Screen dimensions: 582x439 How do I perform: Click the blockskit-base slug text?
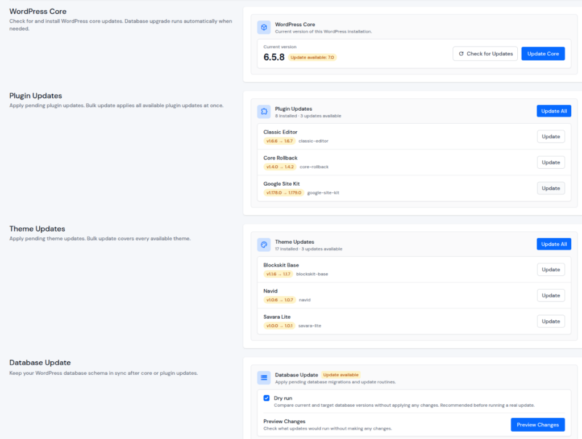(312, 274)
